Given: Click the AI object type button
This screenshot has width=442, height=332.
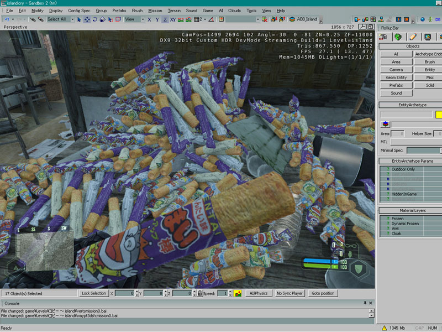Looking at the screenshot, I should (x=396, y=54).
